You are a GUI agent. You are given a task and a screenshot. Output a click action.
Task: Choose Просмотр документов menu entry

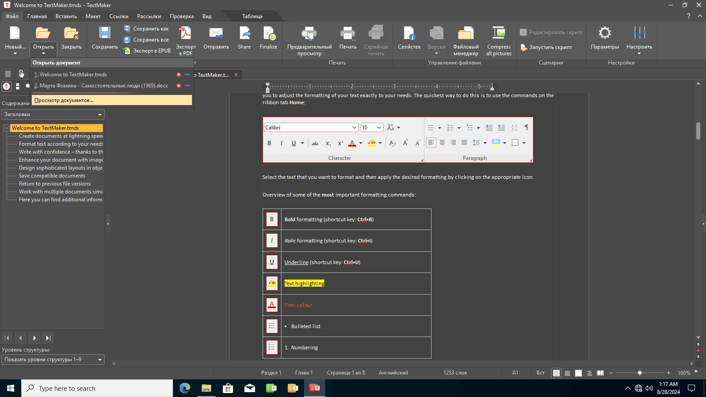tap(112, 100)
